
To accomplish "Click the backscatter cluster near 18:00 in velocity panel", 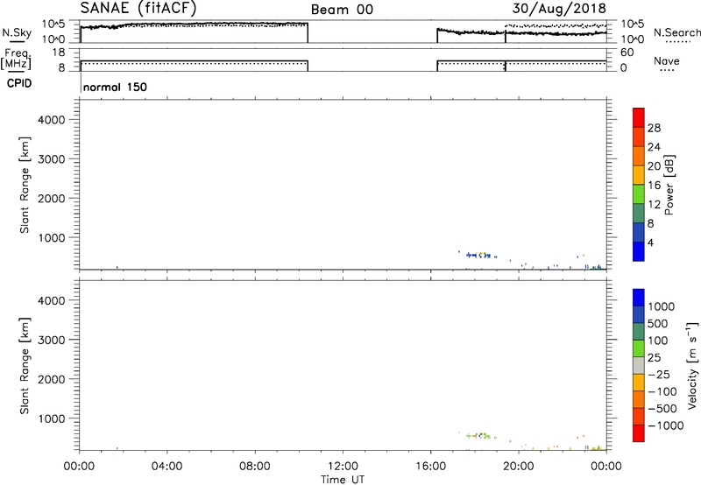I will [480, 435].
